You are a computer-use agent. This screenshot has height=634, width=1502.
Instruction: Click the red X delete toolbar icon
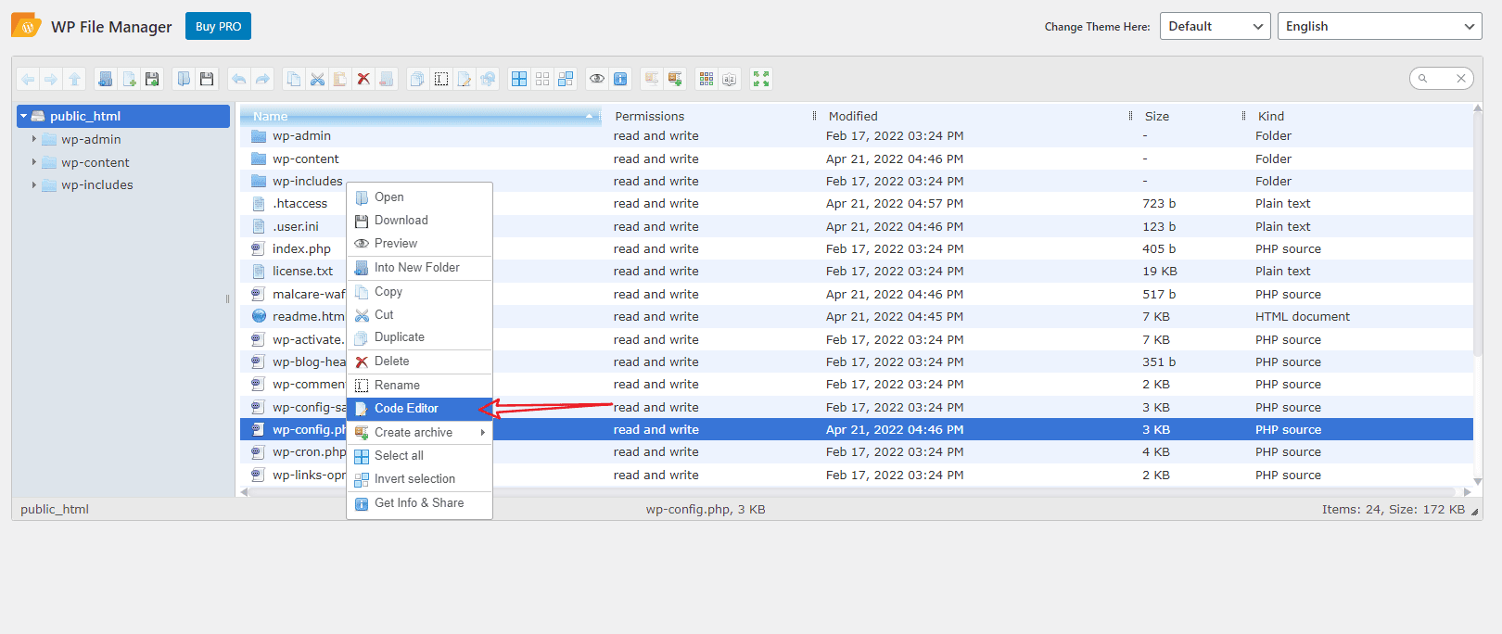[x=363, y=80]
